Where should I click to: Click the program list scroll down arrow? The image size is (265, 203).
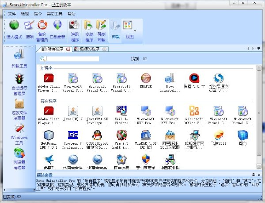tap(259, 166)
